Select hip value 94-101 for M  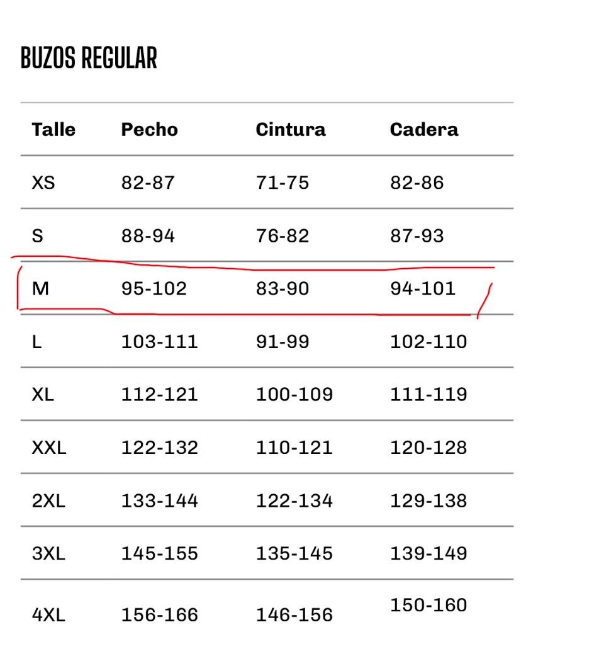coord(423,289)
